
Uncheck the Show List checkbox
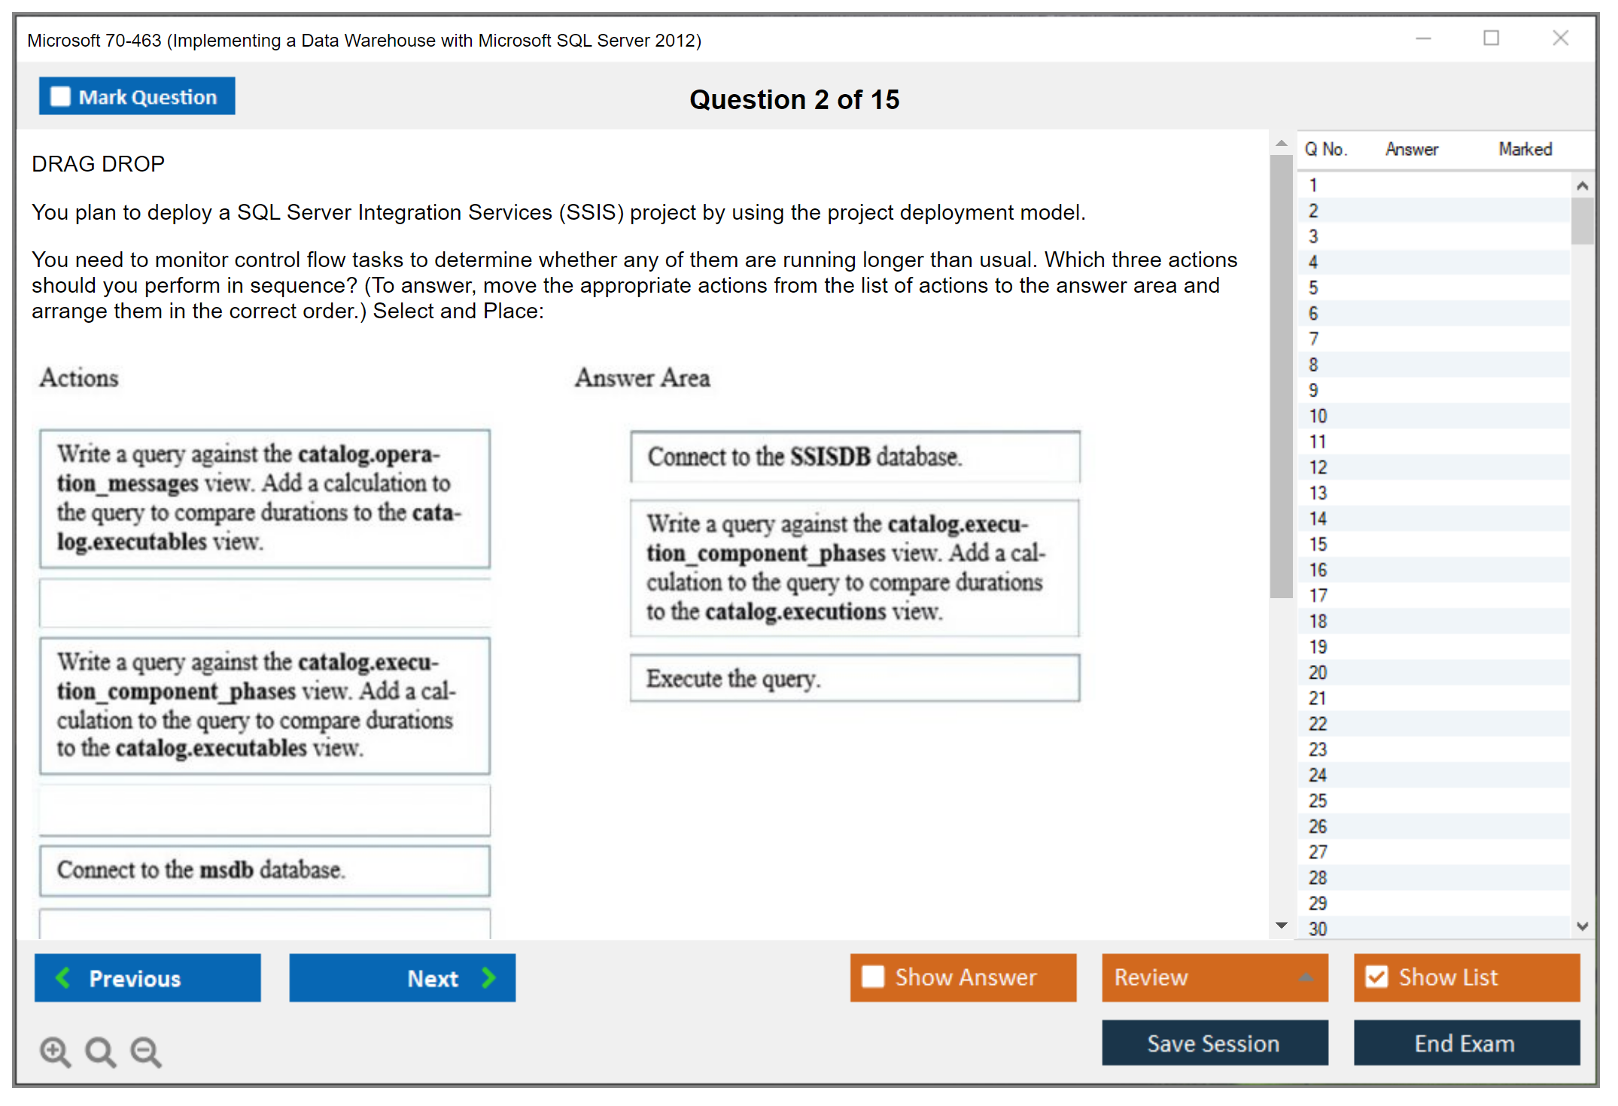(1376, 977)
